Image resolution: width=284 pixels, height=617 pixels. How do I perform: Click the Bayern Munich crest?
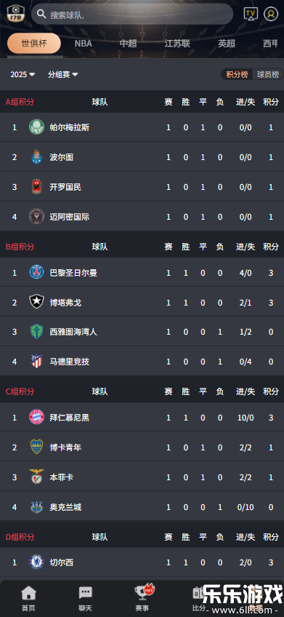[x=36, y=417]
